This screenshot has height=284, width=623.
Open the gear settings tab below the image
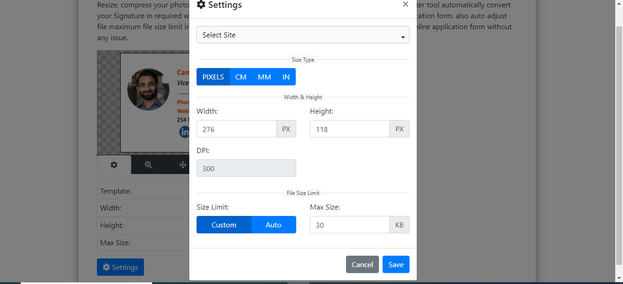click(114, 165)
